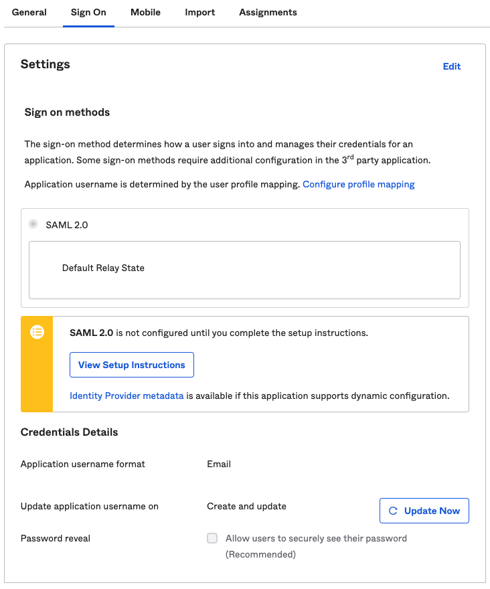Enable the password reveal checkbox

(212, 538)
